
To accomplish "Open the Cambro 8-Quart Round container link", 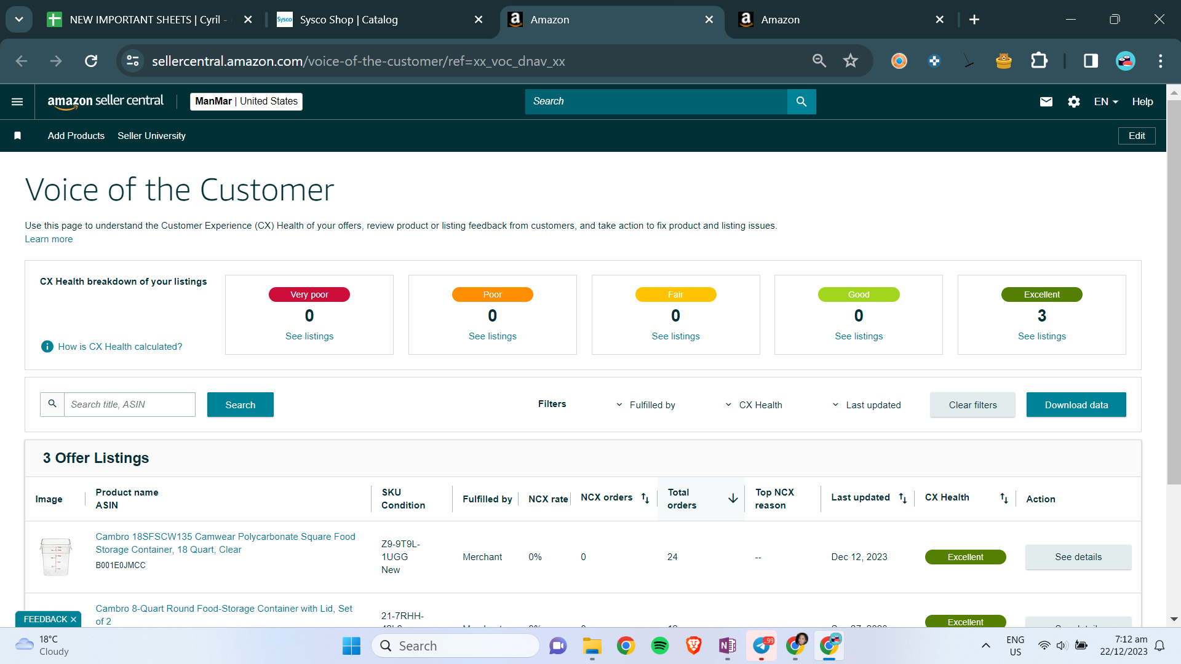I will 224,615.
